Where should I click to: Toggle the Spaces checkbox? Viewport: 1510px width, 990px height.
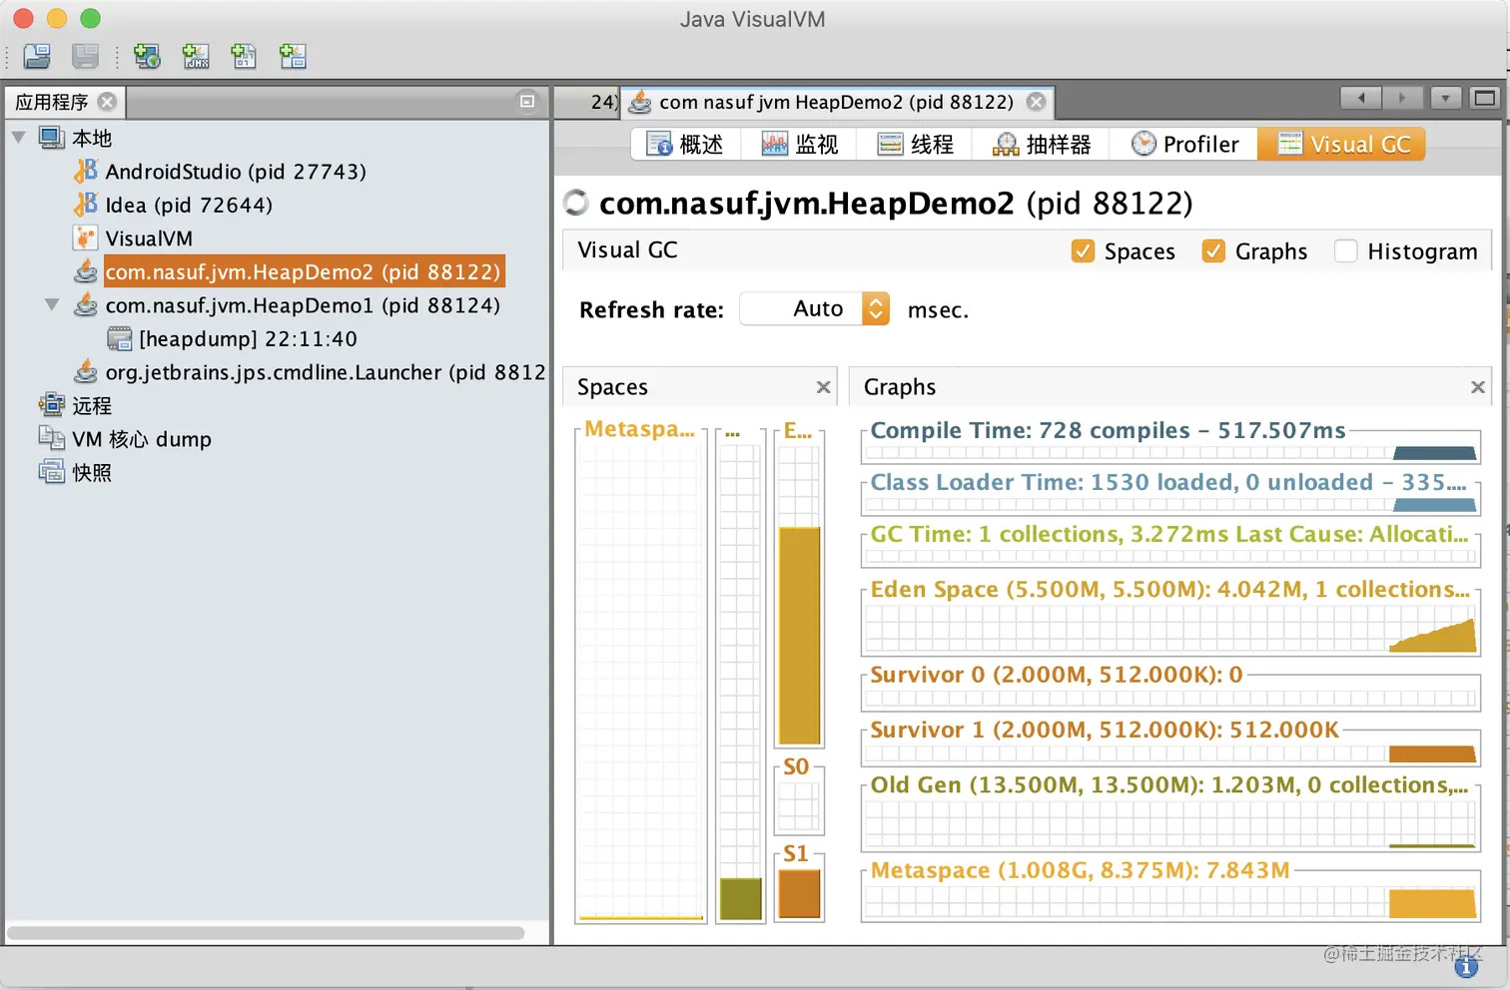1083,251
